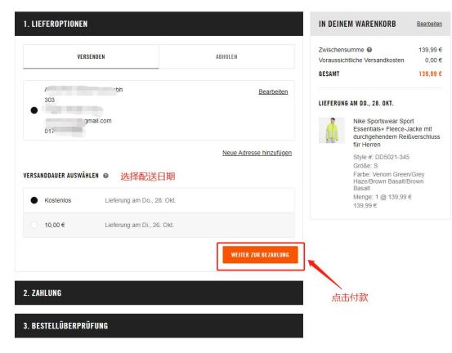This screenshot has height=353, width=452.
Task: Select the saved address radio button
Action: point(34,110)
